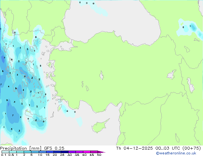This screenshot has height=156, width=203.
Task: Click Lake Urmia at the map's east
Action: click(191, 85)
